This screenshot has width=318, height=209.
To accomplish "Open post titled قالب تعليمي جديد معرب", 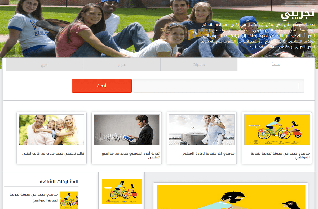I will (54, 153).
